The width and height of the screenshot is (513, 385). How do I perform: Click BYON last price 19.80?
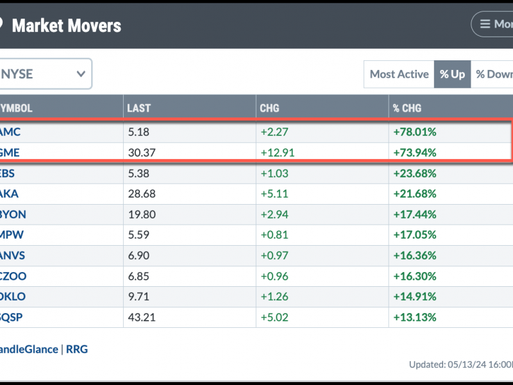(142, 214)
